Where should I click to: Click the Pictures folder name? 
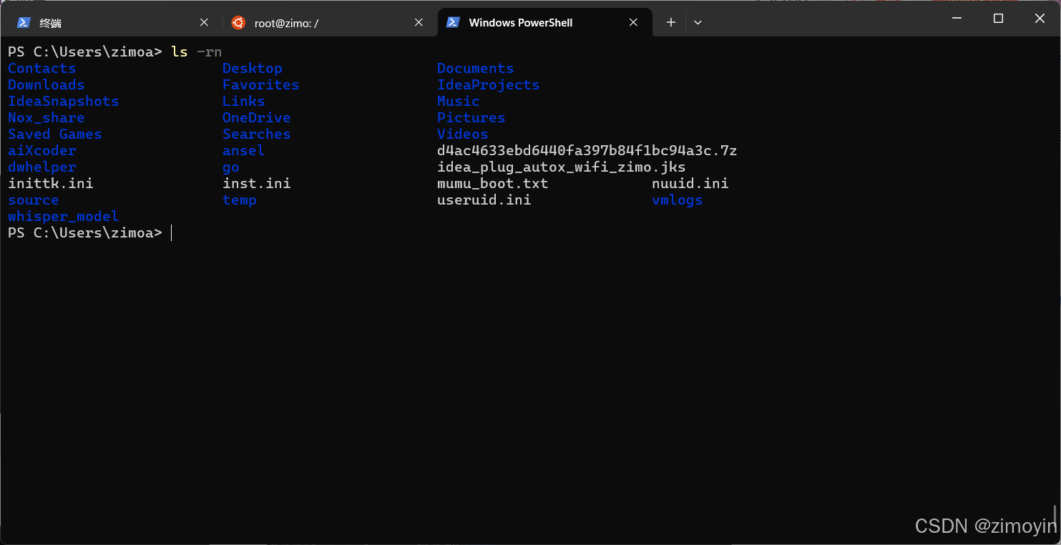click(471, 118)
